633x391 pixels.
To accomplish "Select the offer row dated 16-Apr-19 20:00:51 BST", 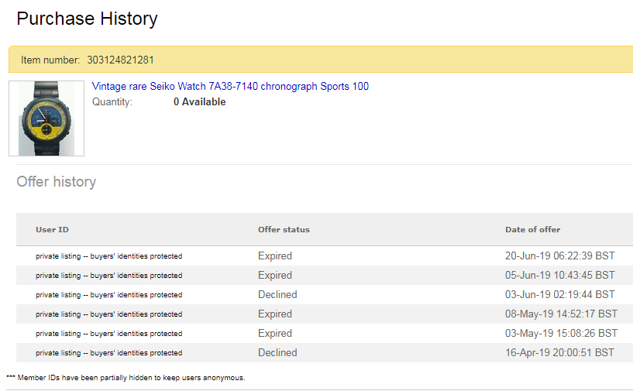I will coord(325,352).
